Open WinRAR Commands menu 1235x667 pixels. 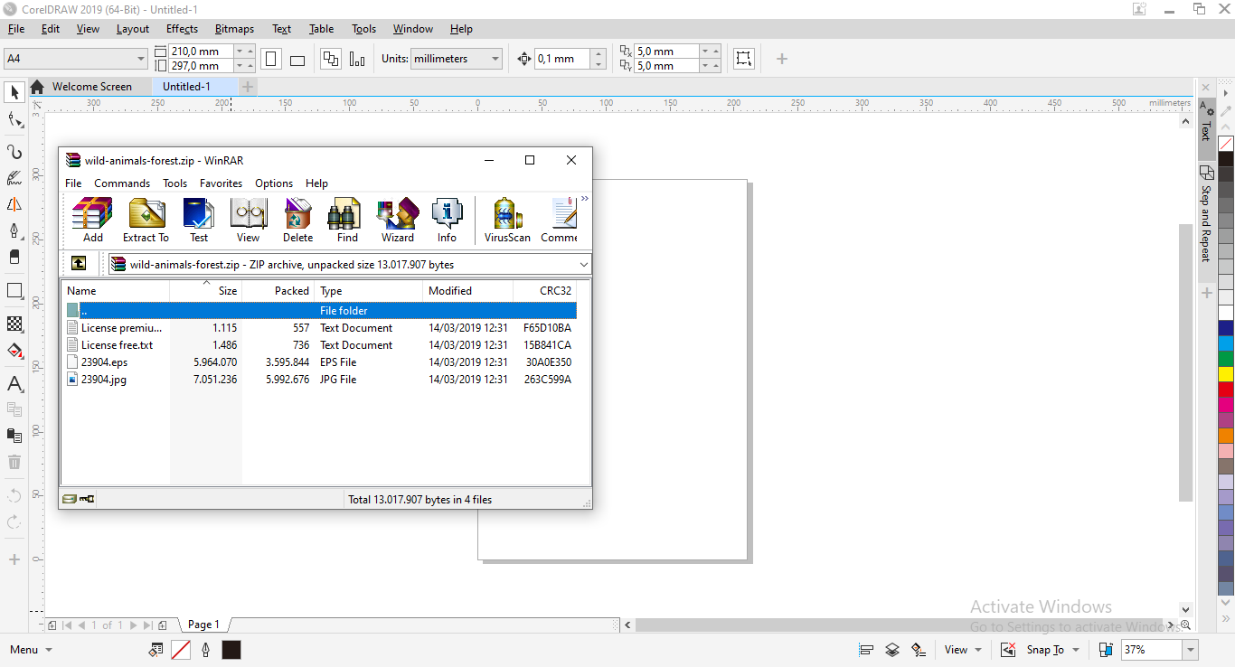(x=122, y=183)
